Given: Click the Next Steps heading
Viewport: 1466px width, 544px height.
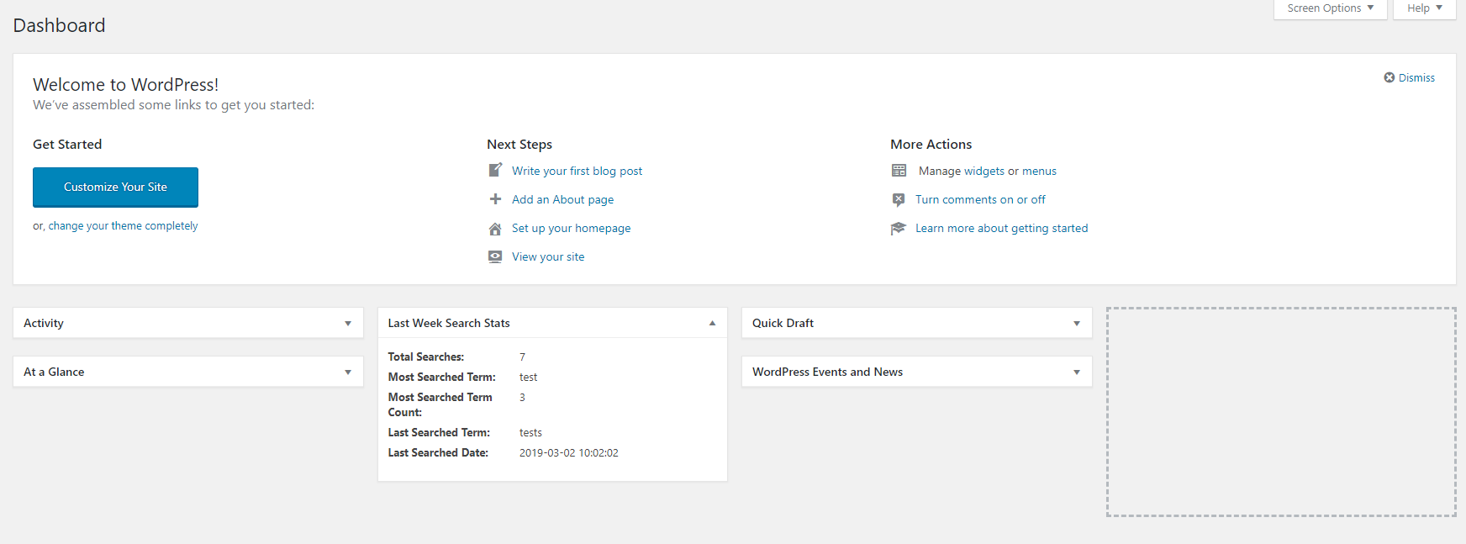Looking at the screenshot, I should click(x=519, y=144).
